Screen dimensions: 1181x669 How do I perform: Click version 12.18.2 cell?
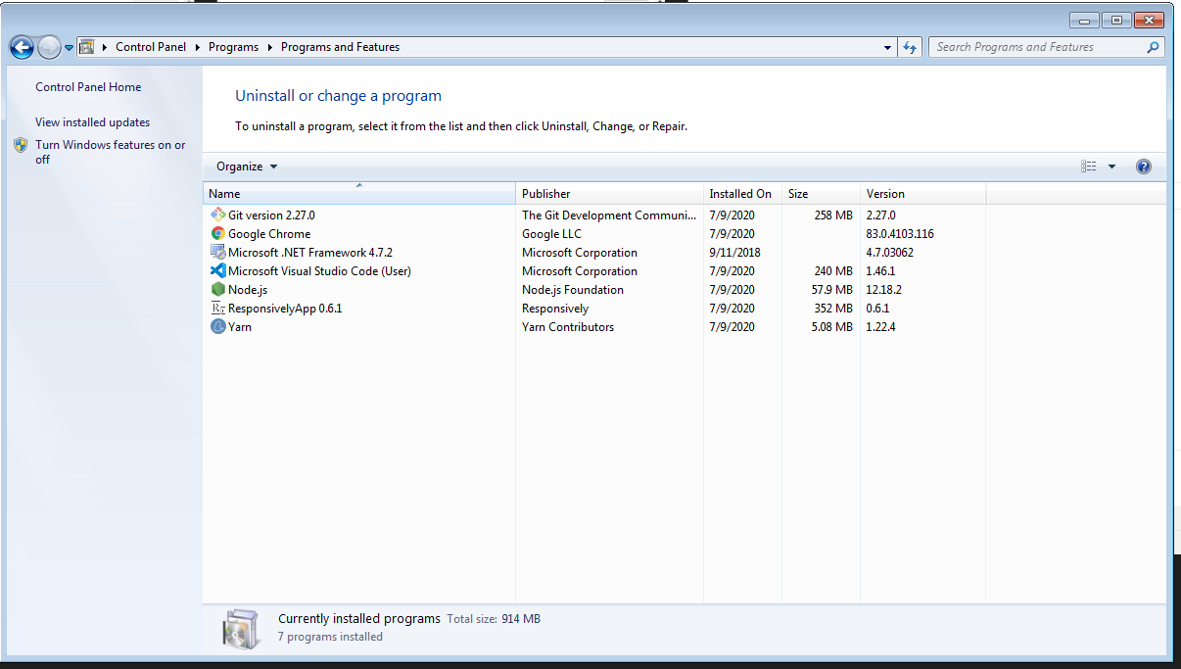(884, 290)
